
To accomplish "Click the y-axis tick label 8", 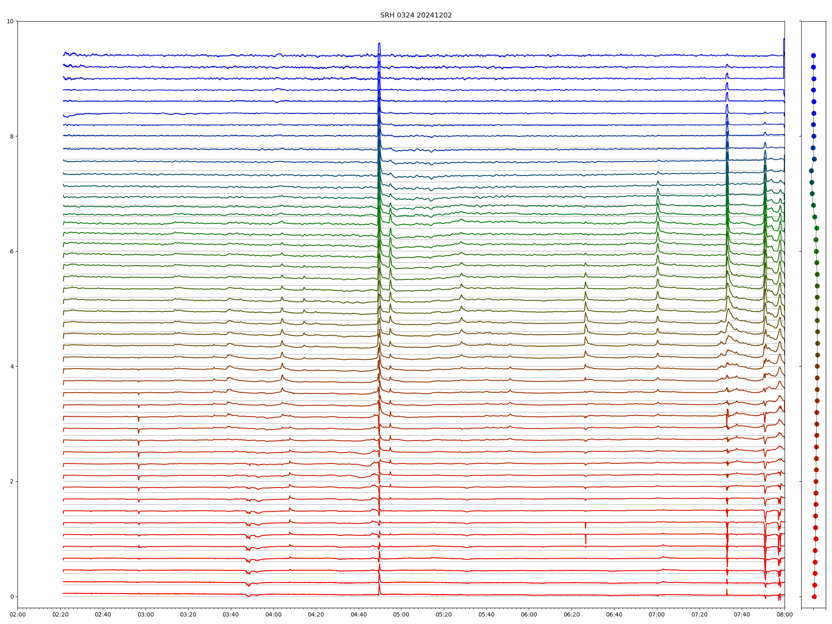I will tap(12, 136).
